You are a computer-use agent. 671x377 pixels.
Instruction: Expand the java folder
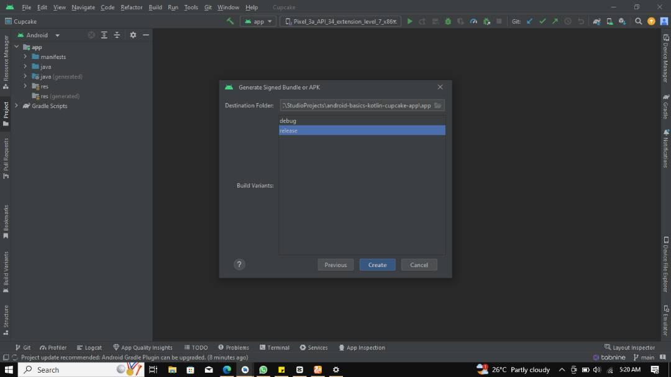(x=25, y=66)
